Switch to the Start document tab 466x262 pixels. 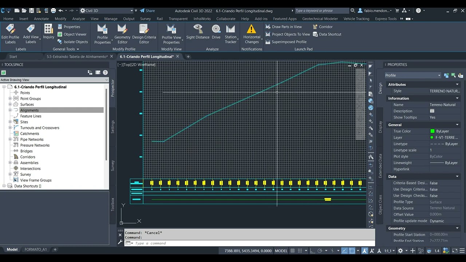(13, 56)
